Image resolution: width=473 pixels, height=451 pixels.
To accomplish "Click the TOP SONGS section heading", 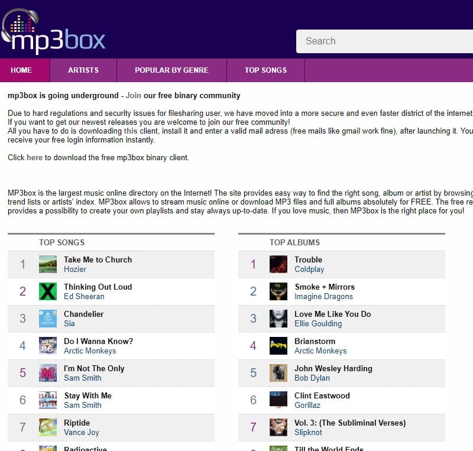I will [62, 242].
